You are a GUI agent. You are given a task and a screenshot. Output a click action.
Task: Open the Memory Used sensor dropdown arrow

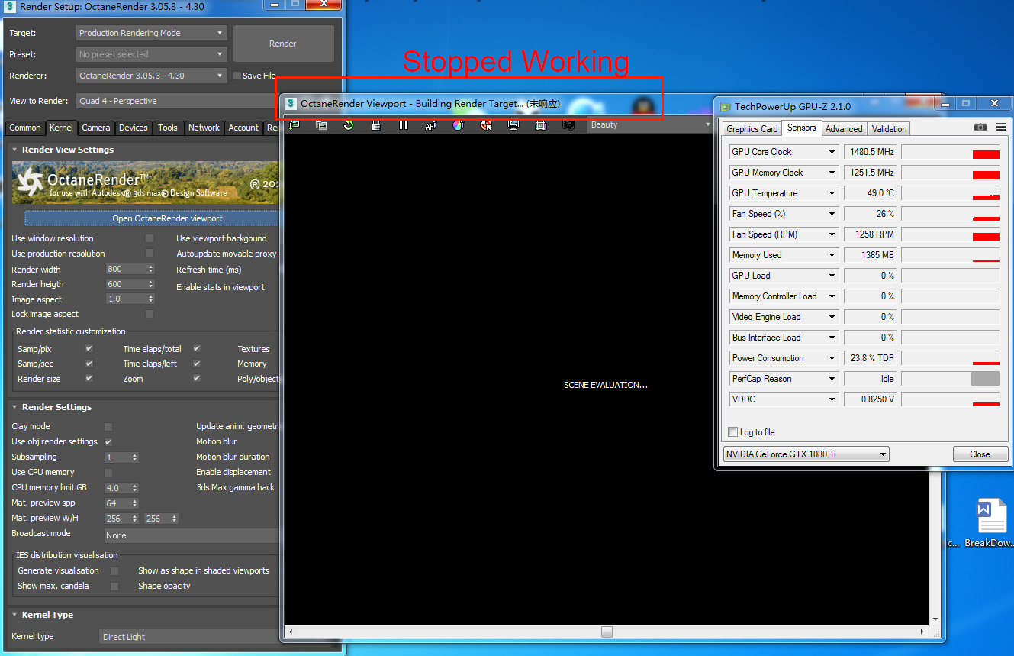[x=832, y=255]
